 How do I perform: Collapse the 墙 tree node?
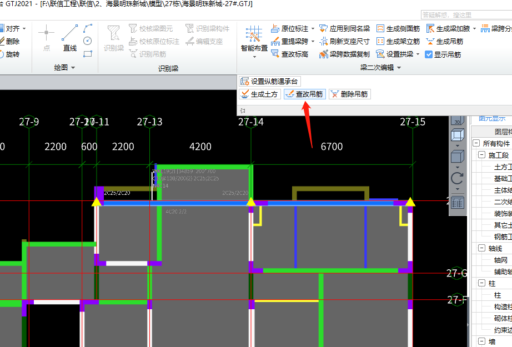(481, 341)
